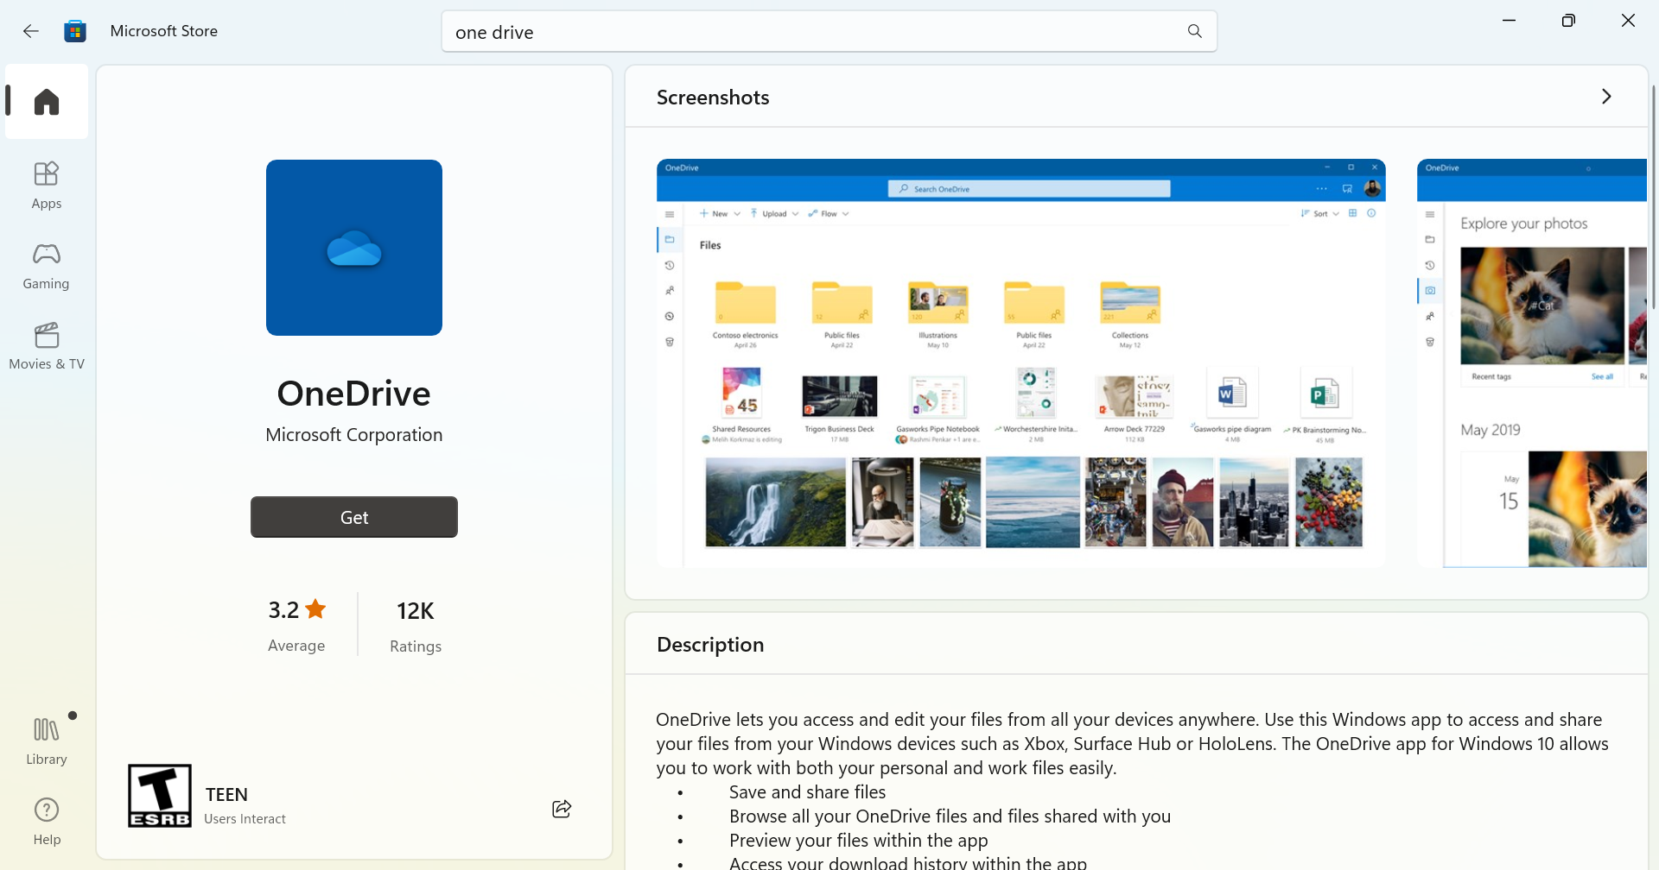Screen dimensions: 1659x870
Task: Click 'Save and share files' bullet
Action: pos(807,792)
